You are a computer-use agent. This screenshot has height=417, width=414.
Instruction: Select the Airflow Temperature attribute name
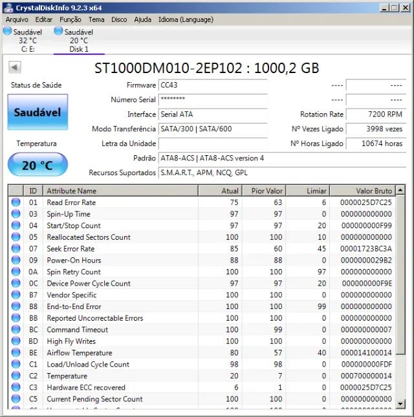(x=80, y=353)
